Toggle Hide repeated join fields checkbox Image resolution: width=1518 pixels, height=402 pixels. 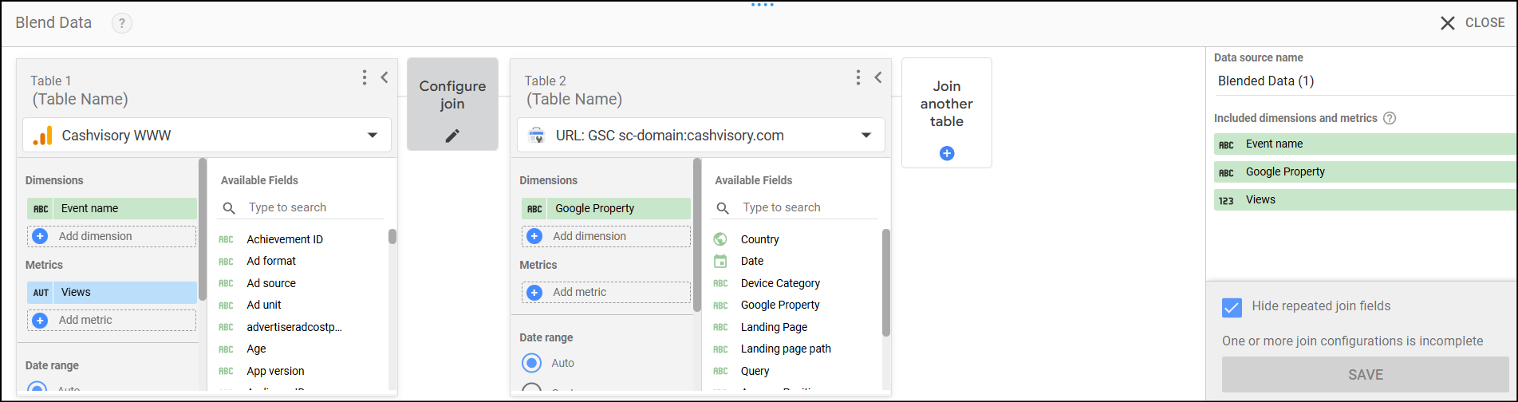click(1232, 307)
